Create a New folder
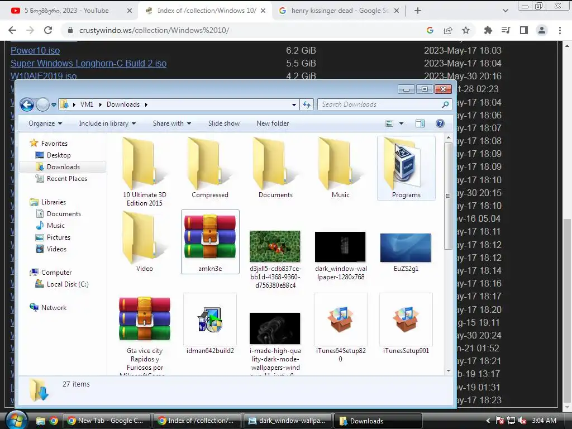 273,123
